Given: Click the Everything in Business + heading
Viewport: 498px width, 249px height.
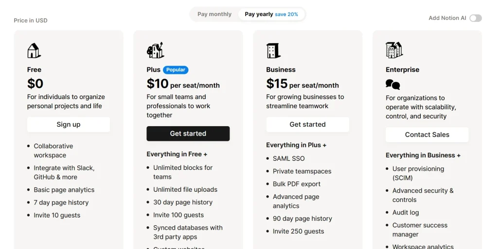Looking at the screenshot, I should point(423,155).
